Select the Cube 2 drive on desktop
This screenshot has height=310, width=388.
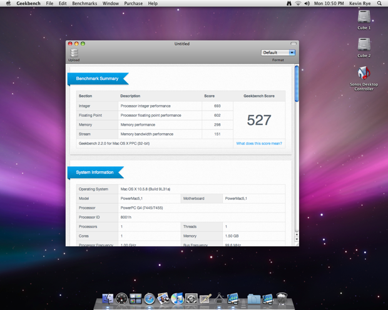(364, 44)
